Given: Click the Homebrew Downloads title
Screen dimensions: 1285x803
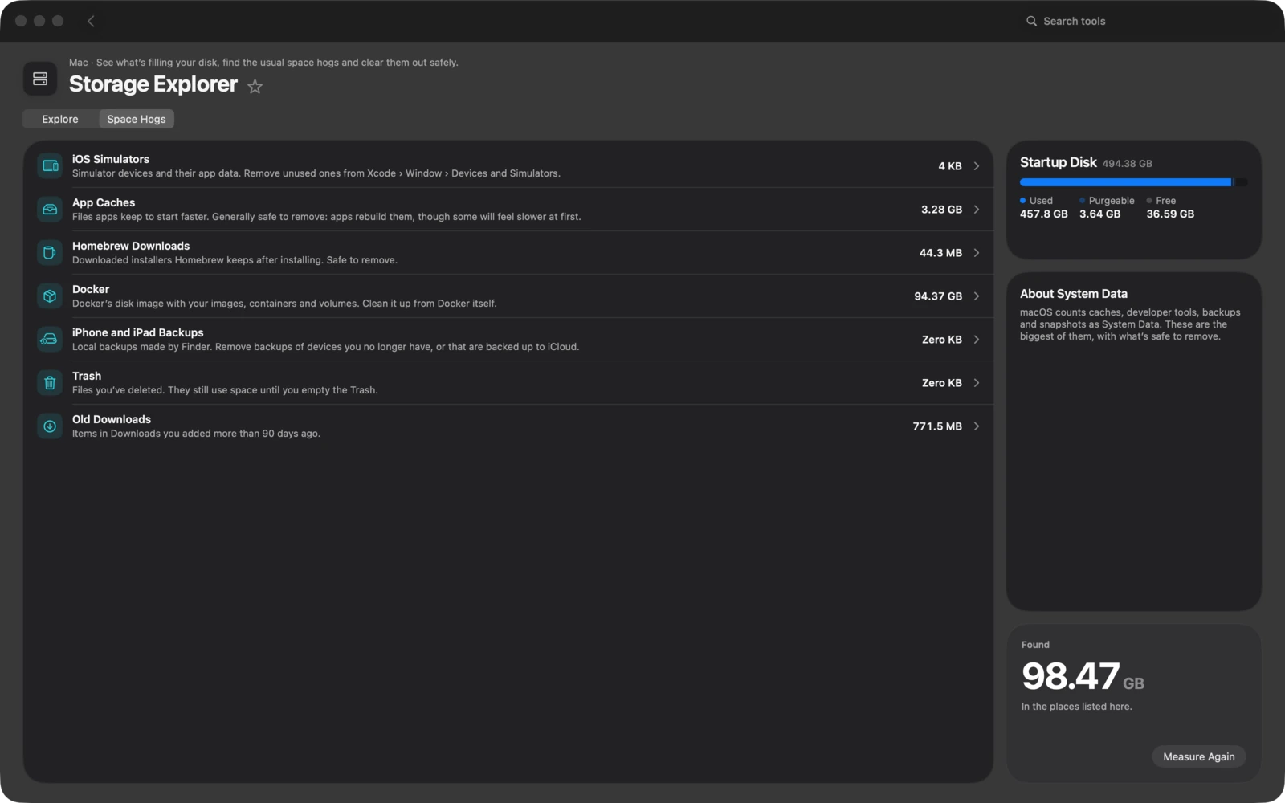Looking at the screenshot, I should (131, 246).
